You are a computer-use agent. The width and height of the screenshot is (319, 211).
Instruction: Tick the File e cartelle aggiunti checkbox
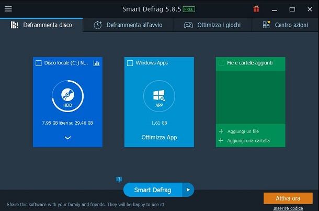221,63
